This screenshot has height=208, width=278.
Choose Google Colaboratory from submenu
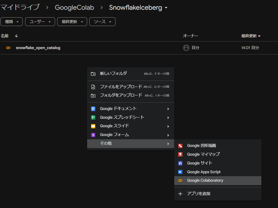pyautogui.click(x=218, y=180)
